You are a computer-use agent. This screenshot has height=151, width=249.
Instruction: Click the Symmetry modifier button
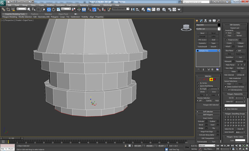click(x=202, y=43)
